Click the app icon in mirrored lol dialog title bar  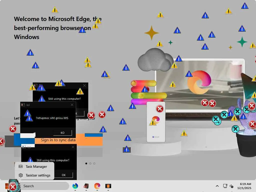[23, 105]
